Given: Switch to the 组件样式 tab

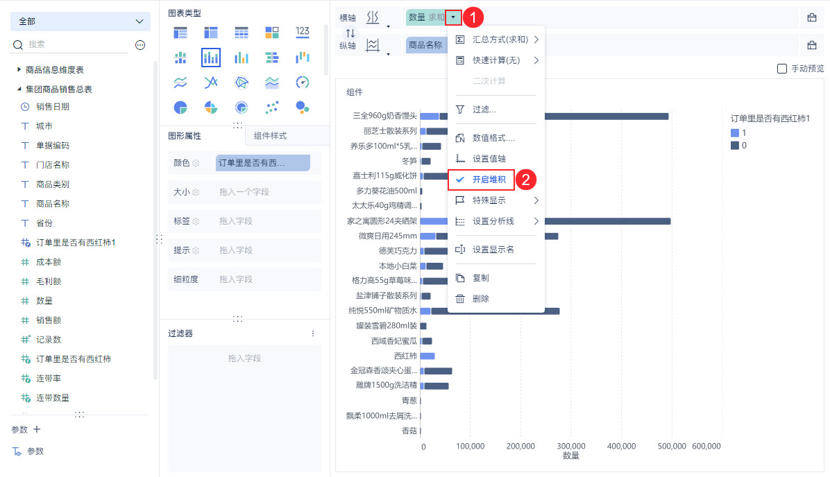Looking at the screenshot, I should pyautogui.click(x=270, y=136).
